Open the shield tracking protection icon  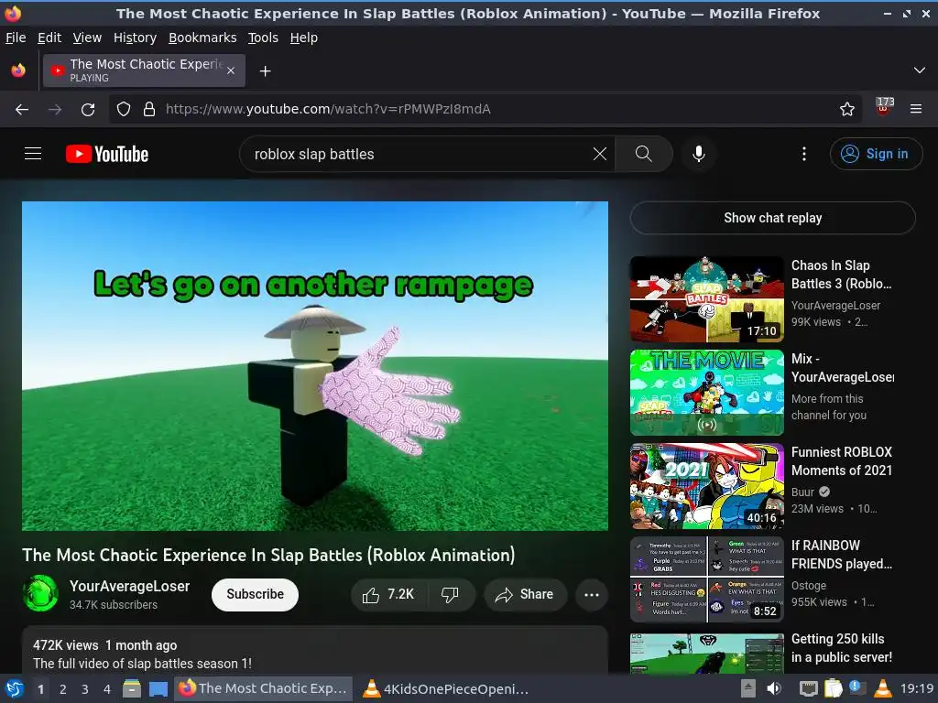tap(124, 110)
